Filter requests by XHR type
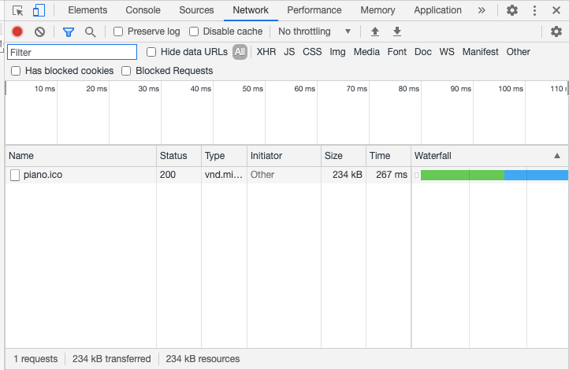The width and height of the screenshot is (569, 370). [x=266, y=52]
